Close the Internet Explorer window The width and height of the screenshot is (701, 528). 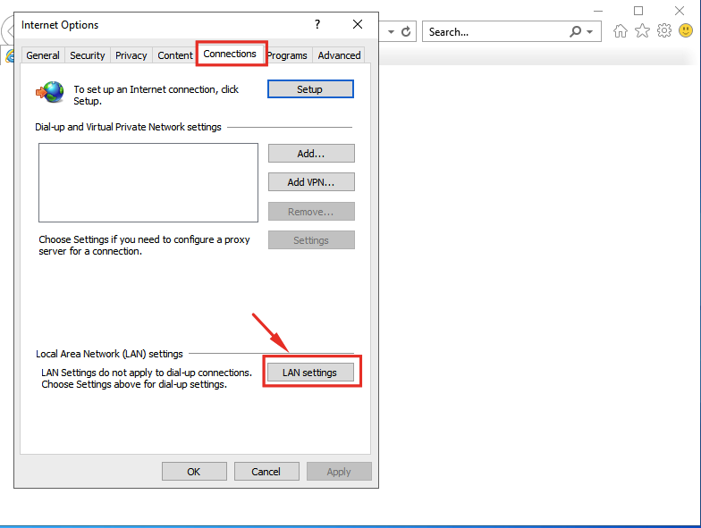680,11
